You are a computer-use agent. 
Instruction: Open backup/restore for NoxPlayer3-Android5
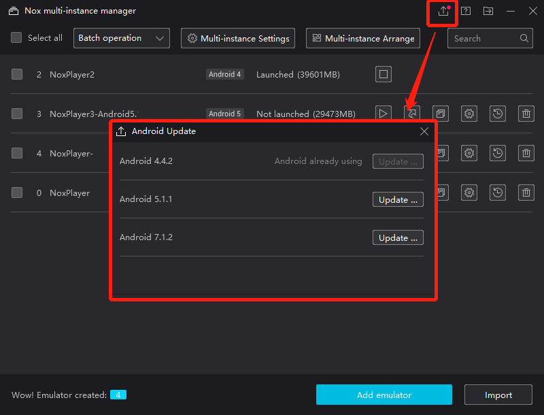click(498, 114)
